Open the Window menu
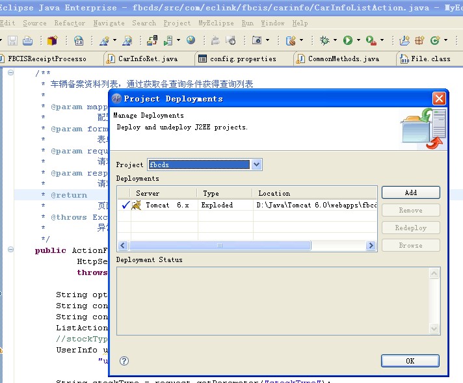The image size is (463, 383). click(x=272, y=23)
